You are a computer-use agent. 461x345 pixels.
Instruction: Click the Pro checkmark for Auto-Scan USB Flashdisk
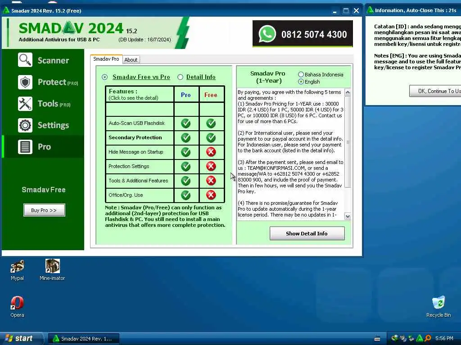point(186,123)
